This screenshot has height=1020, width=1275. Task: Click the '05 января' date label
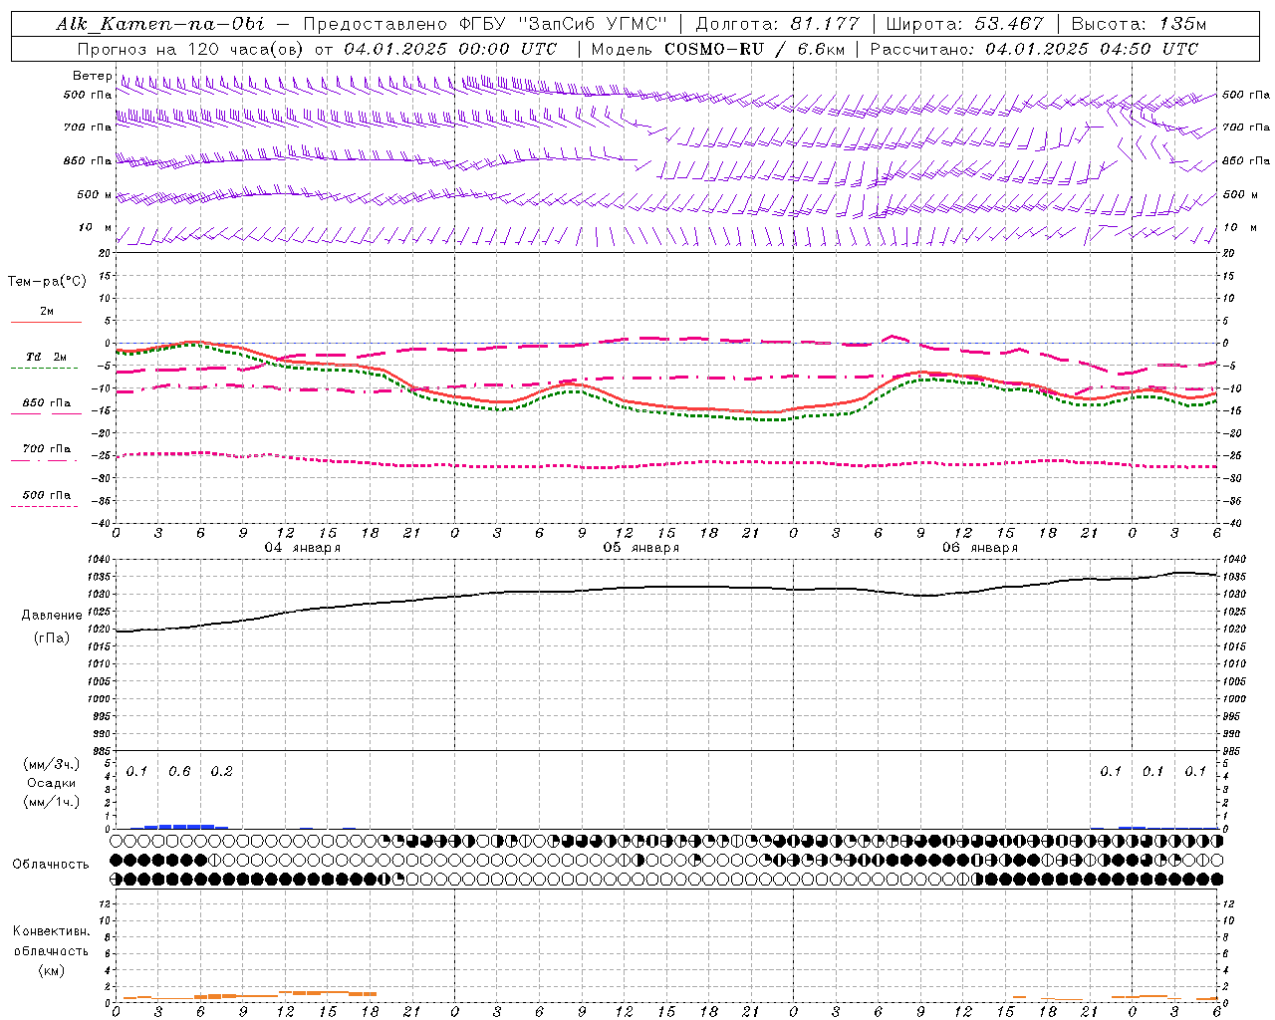(x=640, y=547)
